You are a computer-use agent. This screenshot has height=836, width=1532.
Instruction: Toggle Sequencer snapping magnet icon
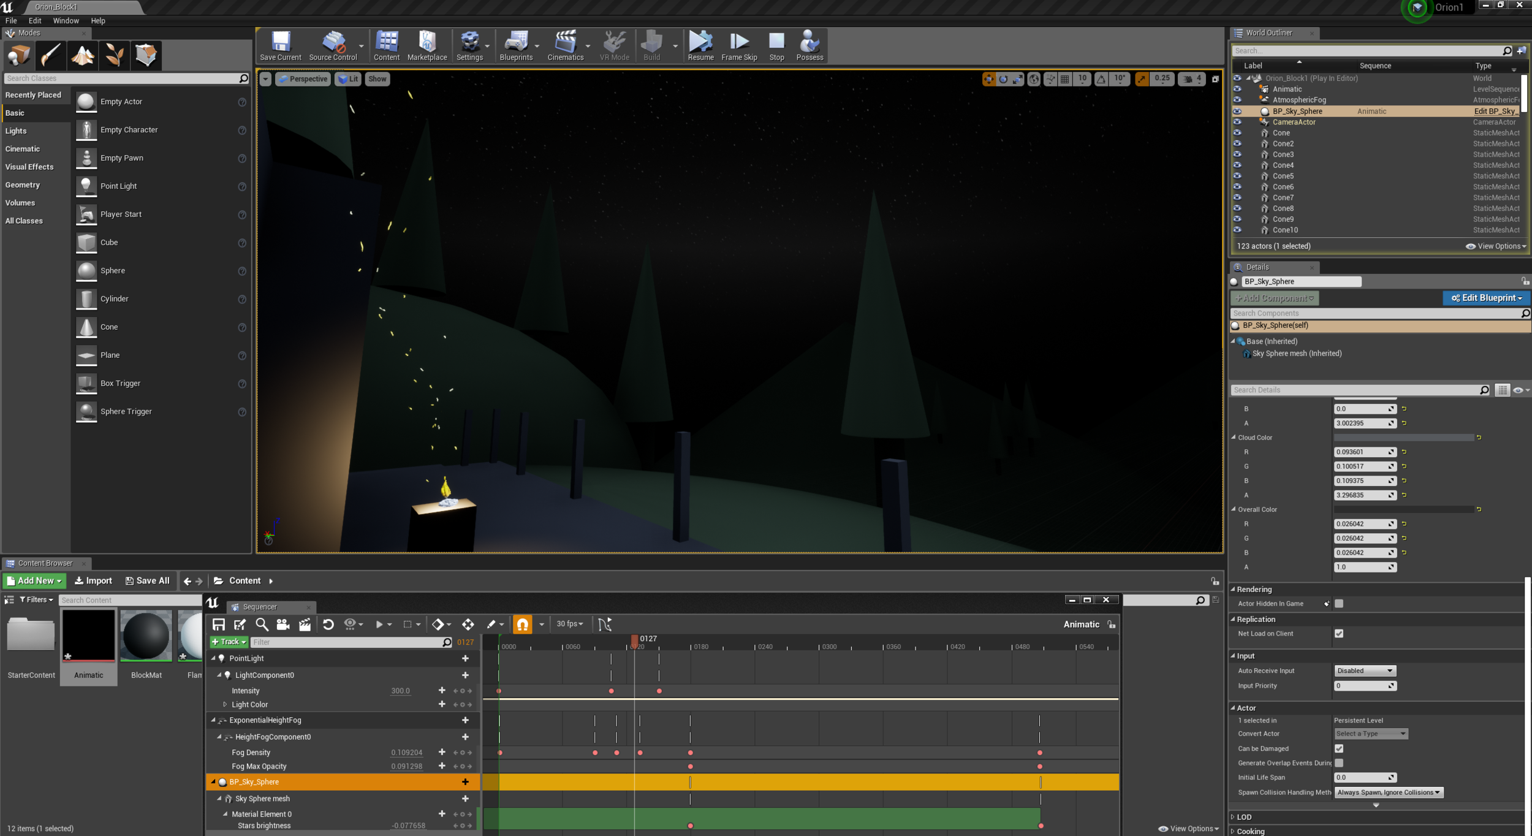point(522,624)
